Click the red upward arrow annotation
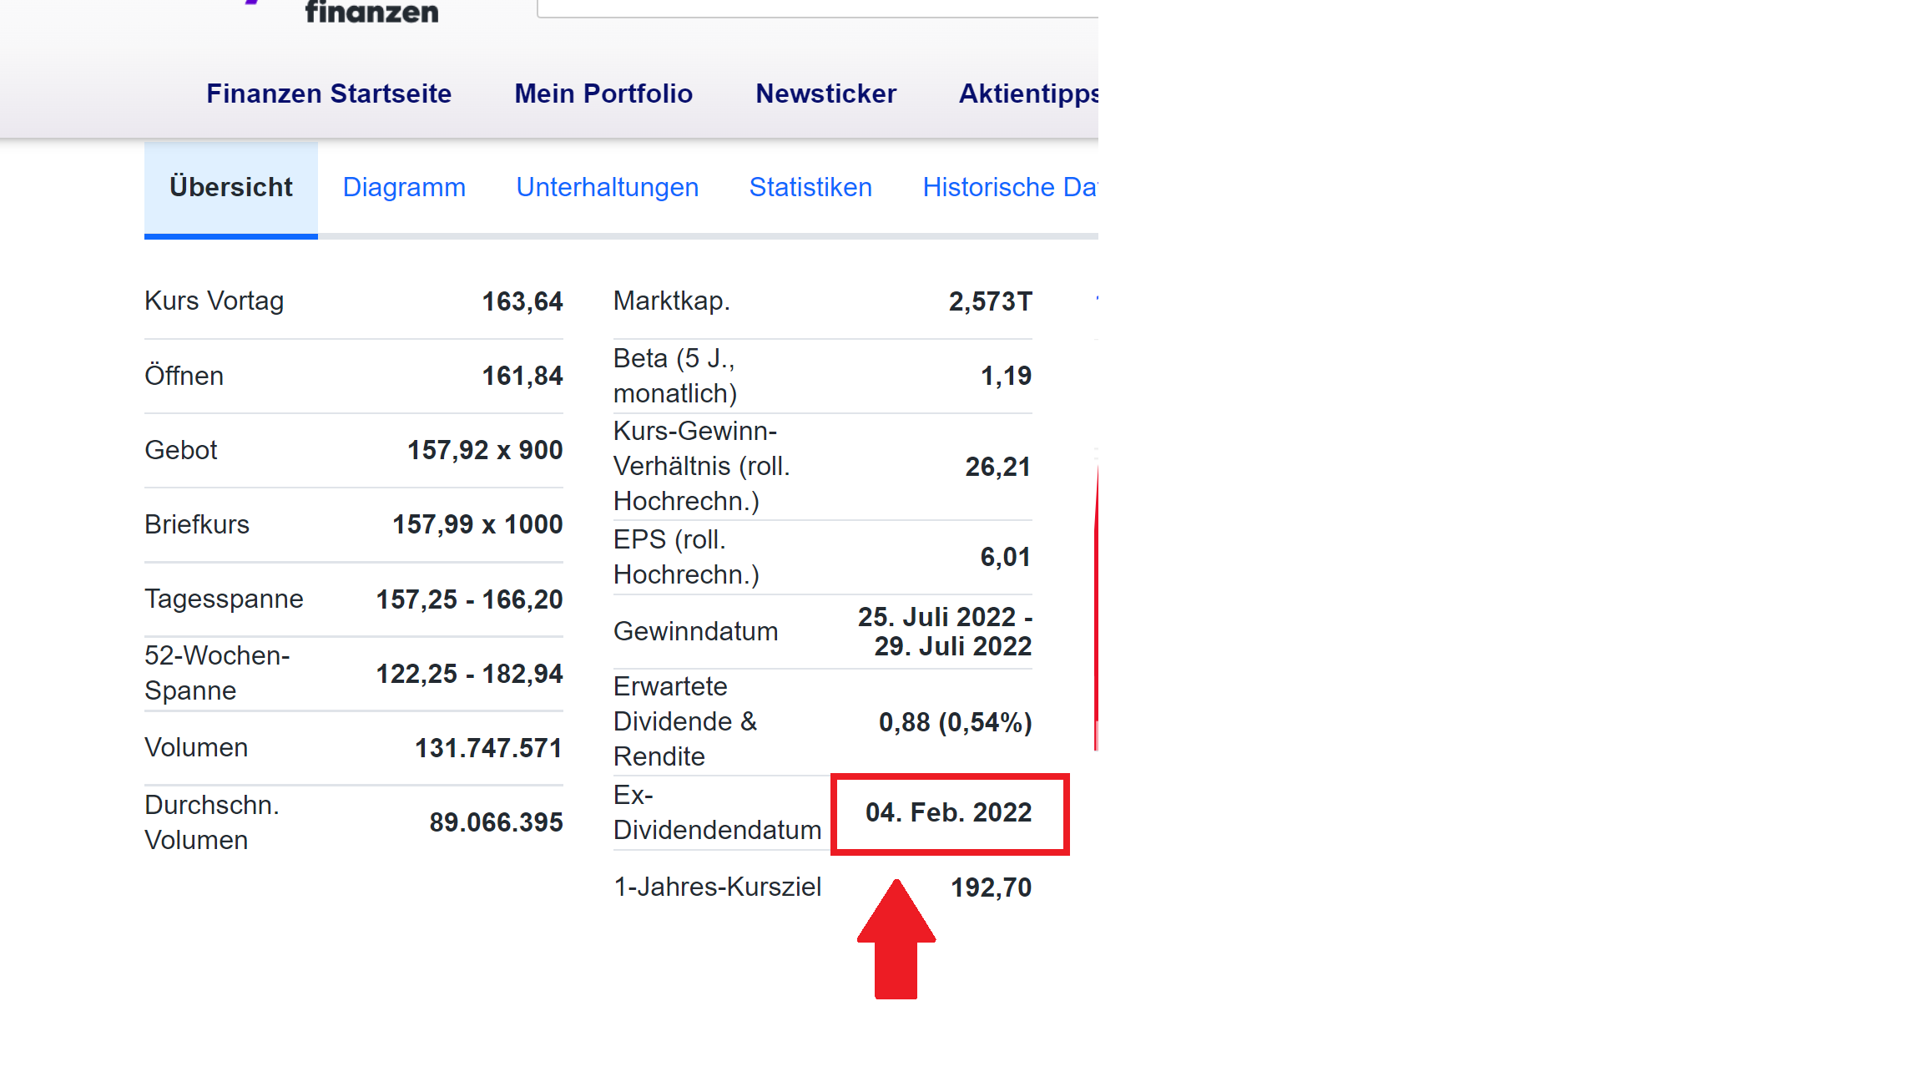This screenshot has height=1082, width=1923. point(896,938)
